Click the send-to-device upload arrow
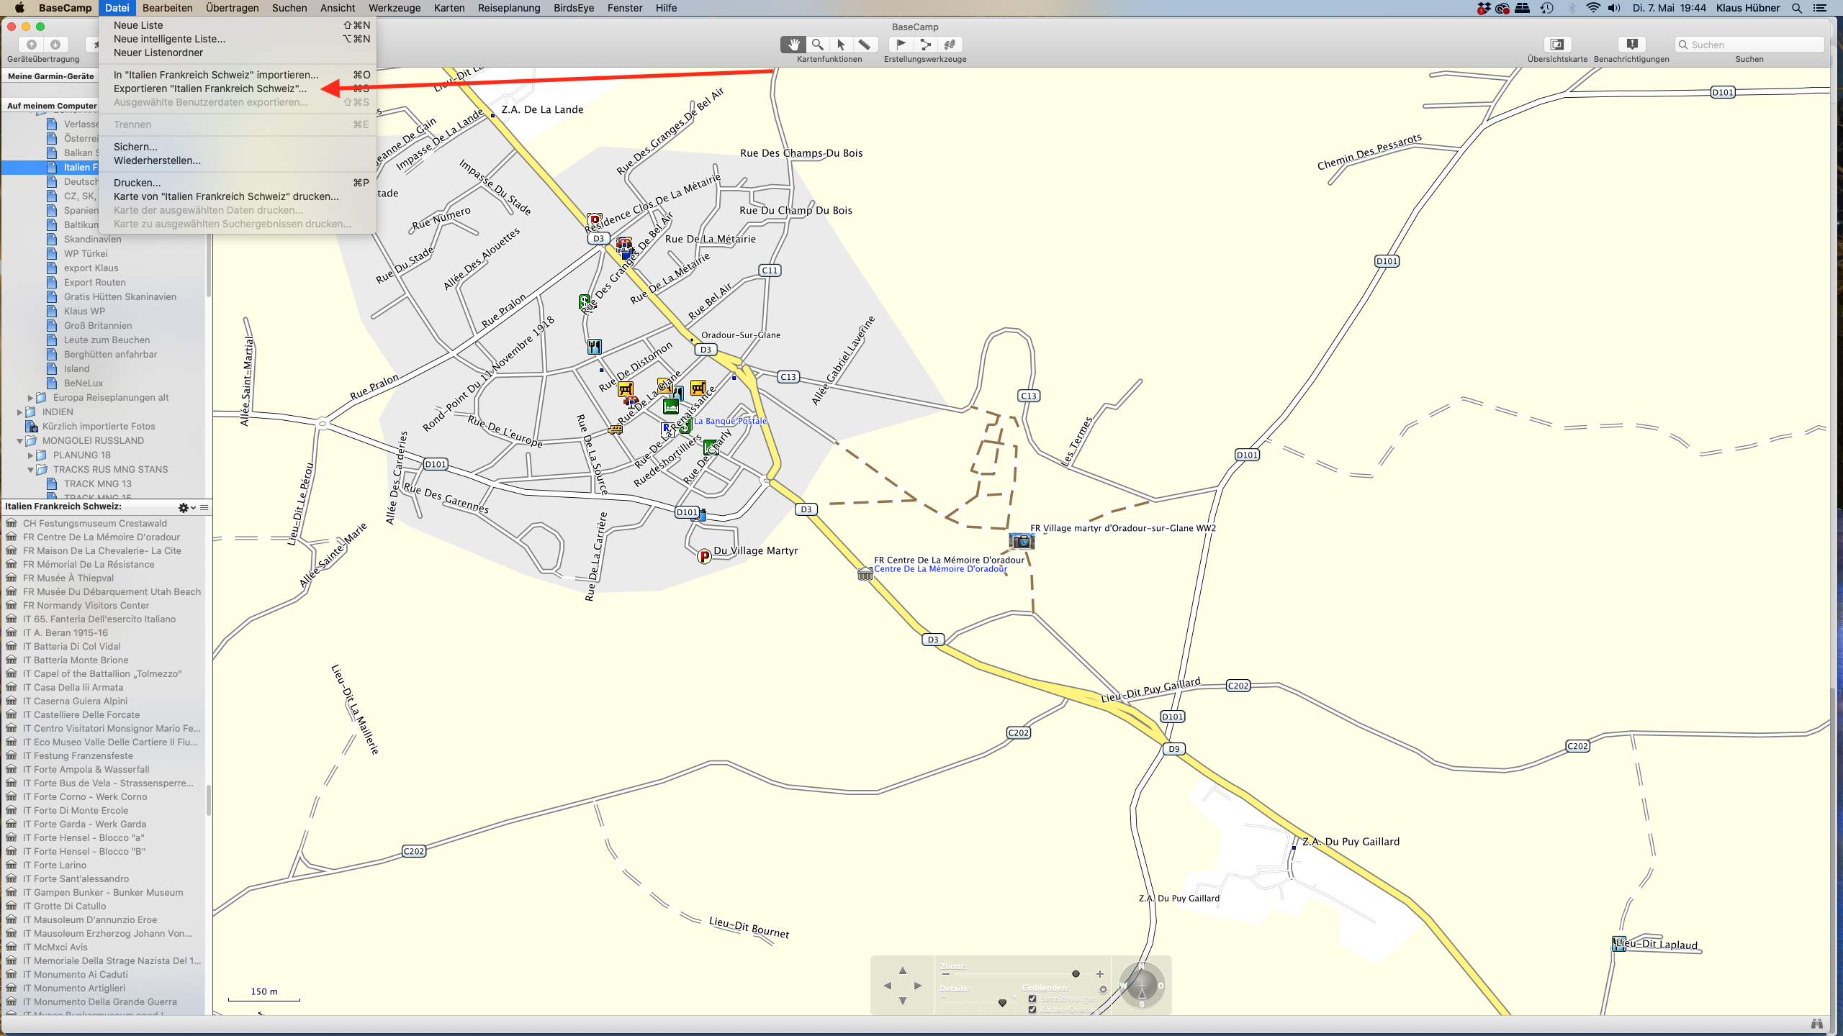Image resolution: width=1843 pixels, height=1036 pixels. click(32, 45)
